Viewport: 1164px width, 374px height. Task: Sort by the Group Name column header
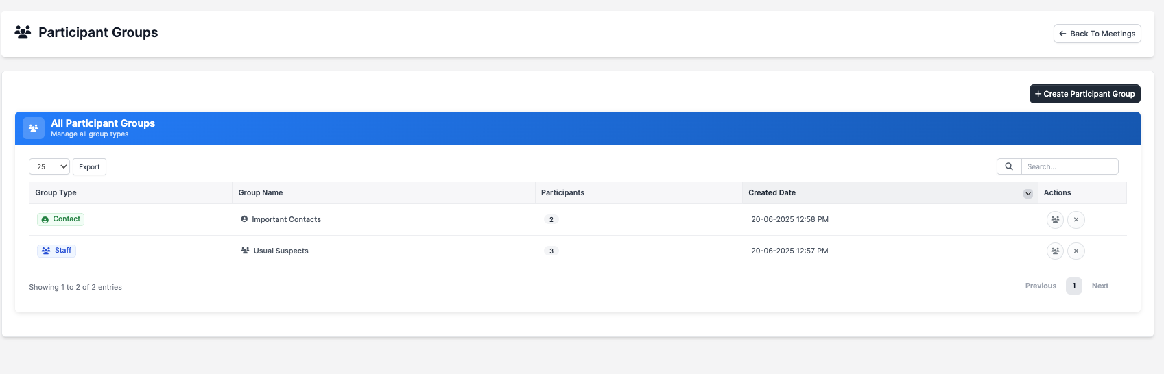click(x=261, y=193)
